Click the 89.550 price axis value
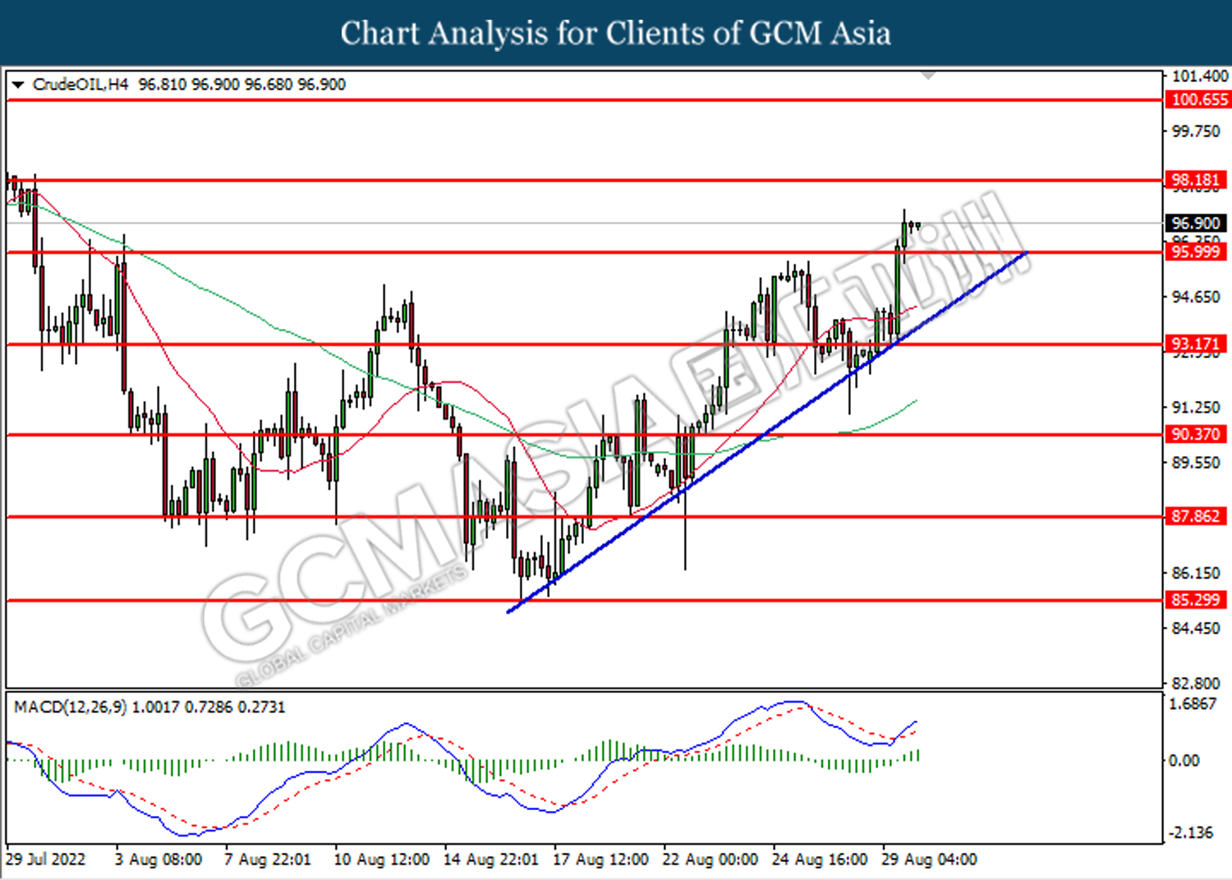 pos(1196,463)
